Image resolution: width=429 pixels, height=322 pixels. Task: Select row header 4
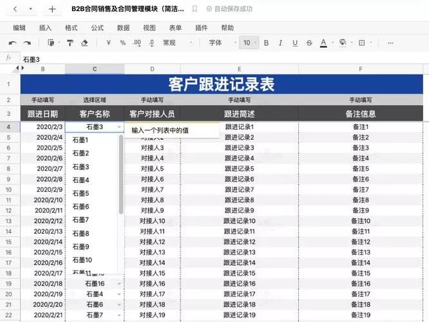[x=9, y=127]
